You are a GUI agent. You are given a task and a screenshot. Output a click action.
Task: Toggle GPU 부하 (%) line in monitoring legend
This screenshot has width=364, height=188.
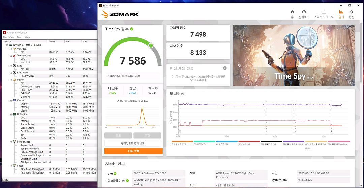pyautogui.click(x=249, y=142)
